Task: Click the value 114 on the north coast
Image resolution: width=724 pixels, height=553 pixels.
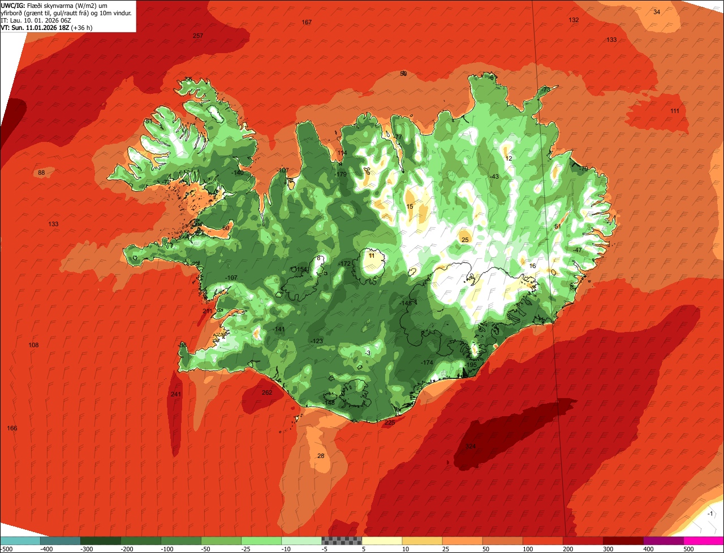Action: pyautogui.click(x=342, y=153)
